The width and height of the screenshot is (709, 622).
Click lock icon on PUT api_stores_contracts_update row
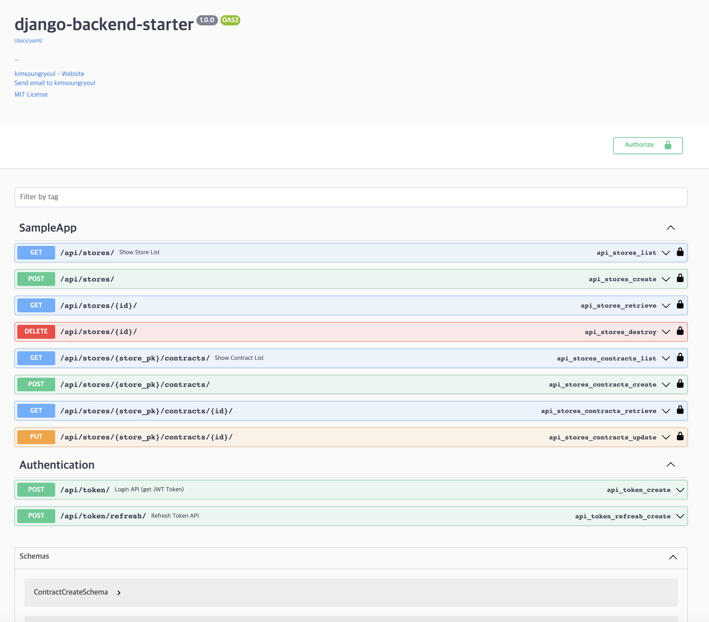(680, 437)
